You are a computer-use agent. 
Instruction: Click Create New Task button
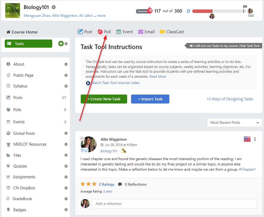click(x=104, y=99)
